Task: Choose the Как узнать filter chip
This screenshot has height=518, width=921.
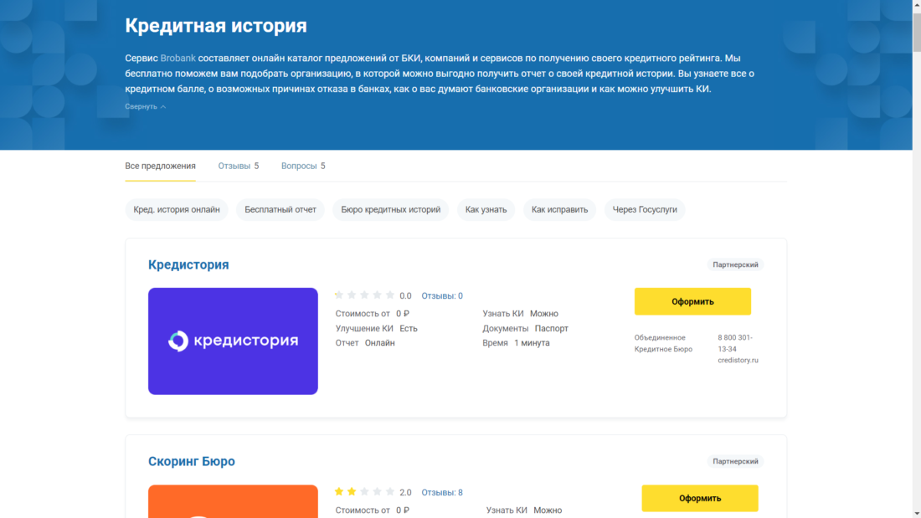Action: pyautogui.click(x=486, y=209)
